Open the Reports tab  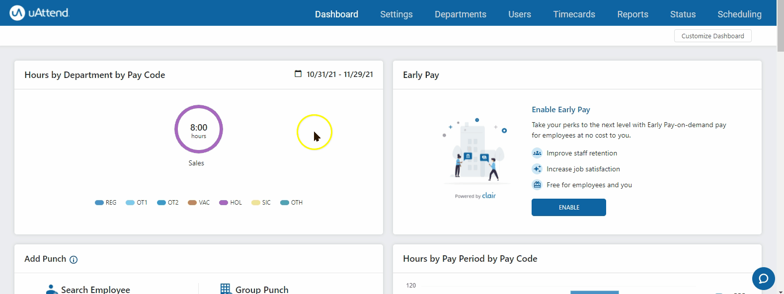pos(632,14)
